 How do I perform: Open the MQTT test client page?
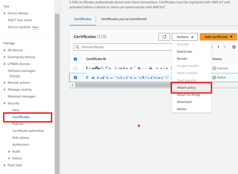pos(20,20)
